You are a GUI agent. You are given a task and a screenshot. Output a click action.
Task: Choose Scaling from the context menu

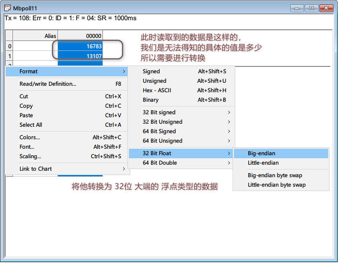point(67,156)
